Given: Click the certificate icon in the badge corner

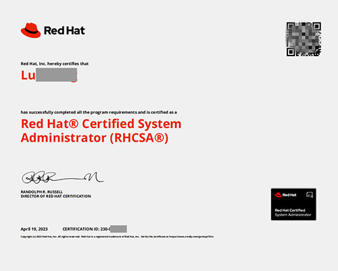Looking at the screenshot, I should tap(310, 194).
